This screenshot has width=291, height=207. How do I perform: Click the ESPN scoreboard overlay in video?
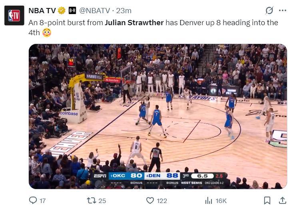159,179
